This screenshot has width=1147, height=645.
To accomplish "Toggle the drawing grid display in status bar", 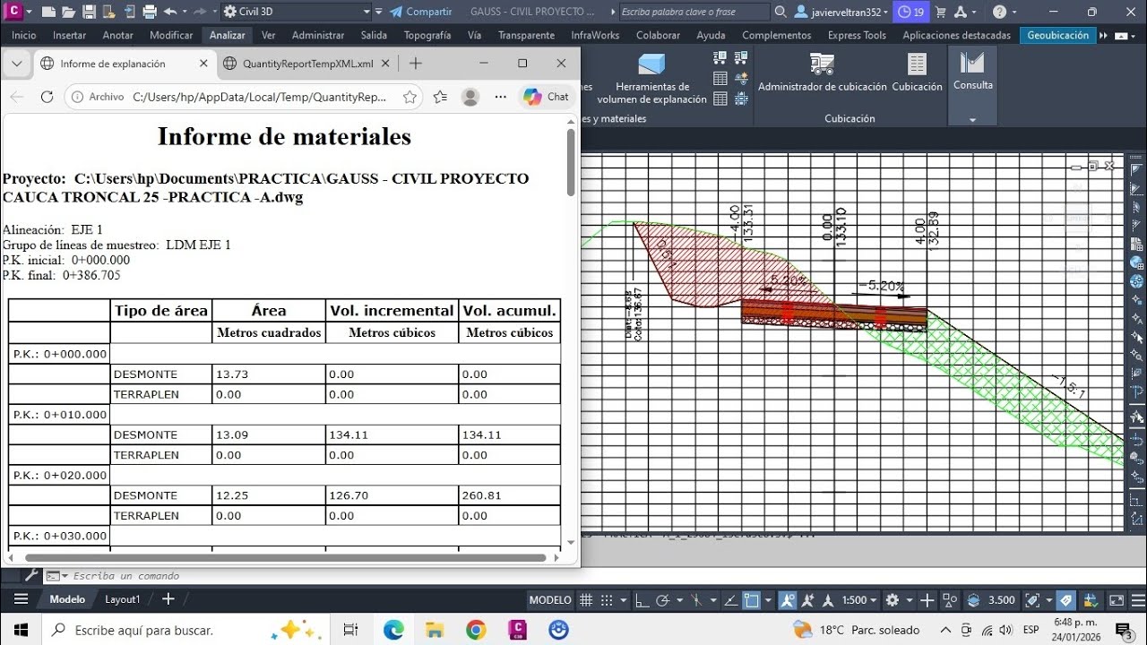I will click(x=587, y=600).
